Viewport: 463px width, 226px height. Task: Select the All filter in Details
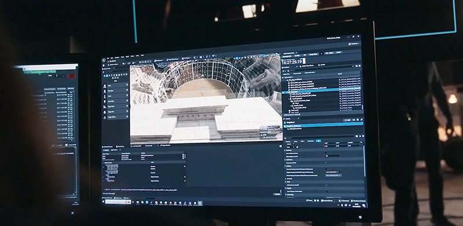point(318,140)
